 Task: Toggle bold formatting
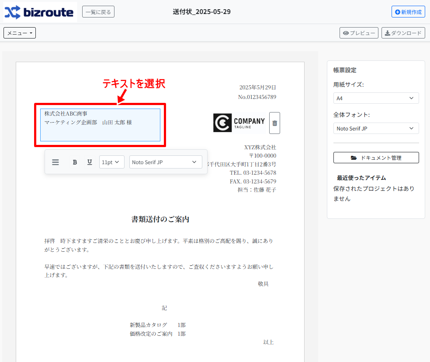(x=75, y=162)
